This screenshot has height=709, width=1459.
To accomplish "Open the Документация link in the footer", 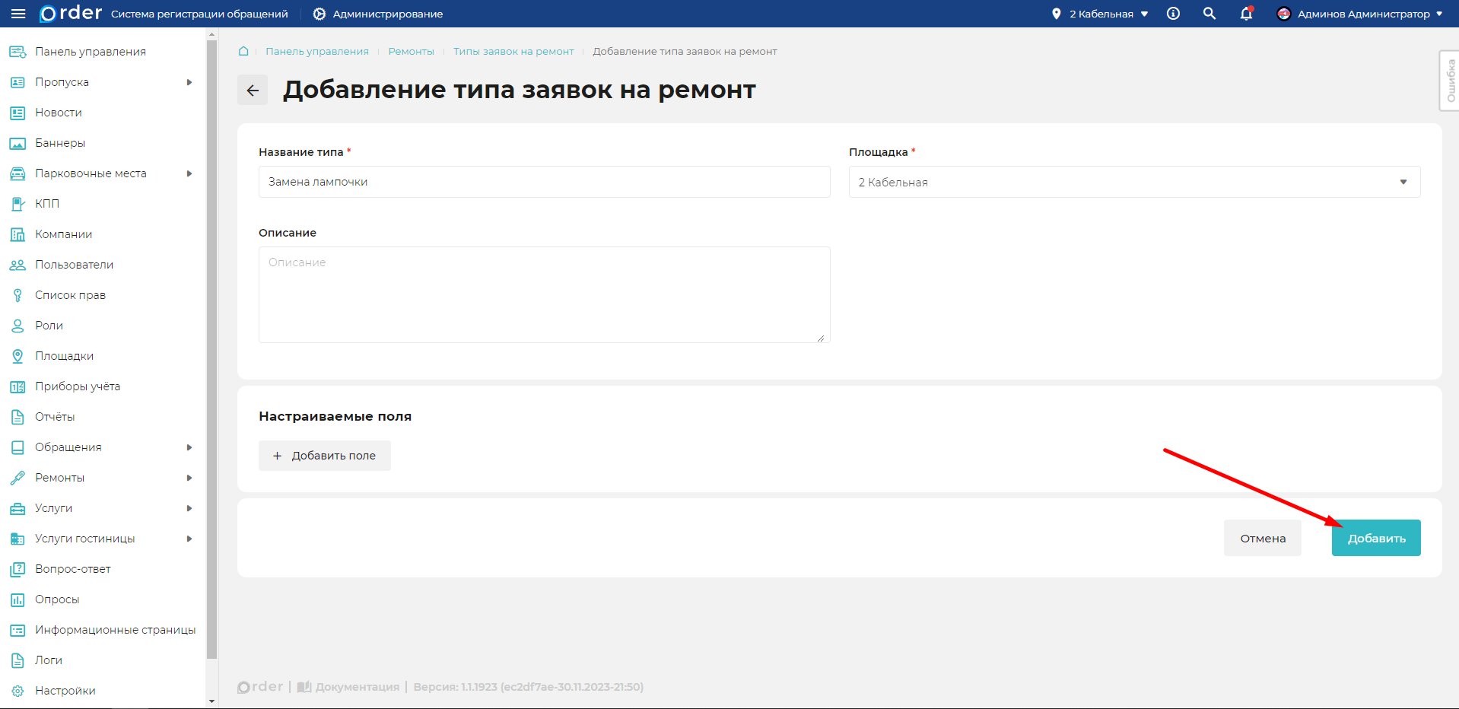I will tap(355, 686).
